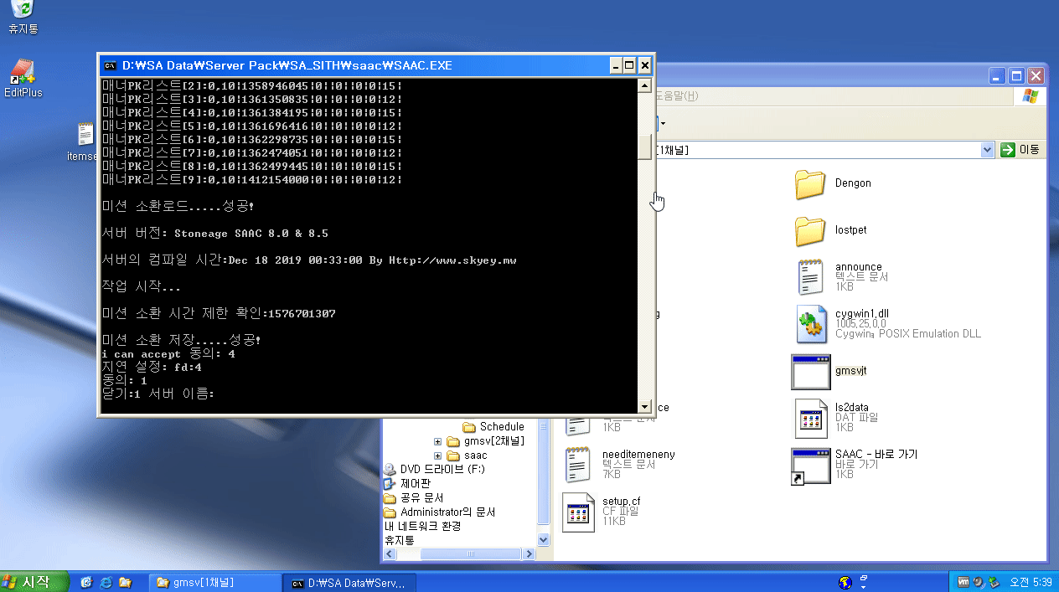Minimize the Explorer gmsv window

point(998,75)
